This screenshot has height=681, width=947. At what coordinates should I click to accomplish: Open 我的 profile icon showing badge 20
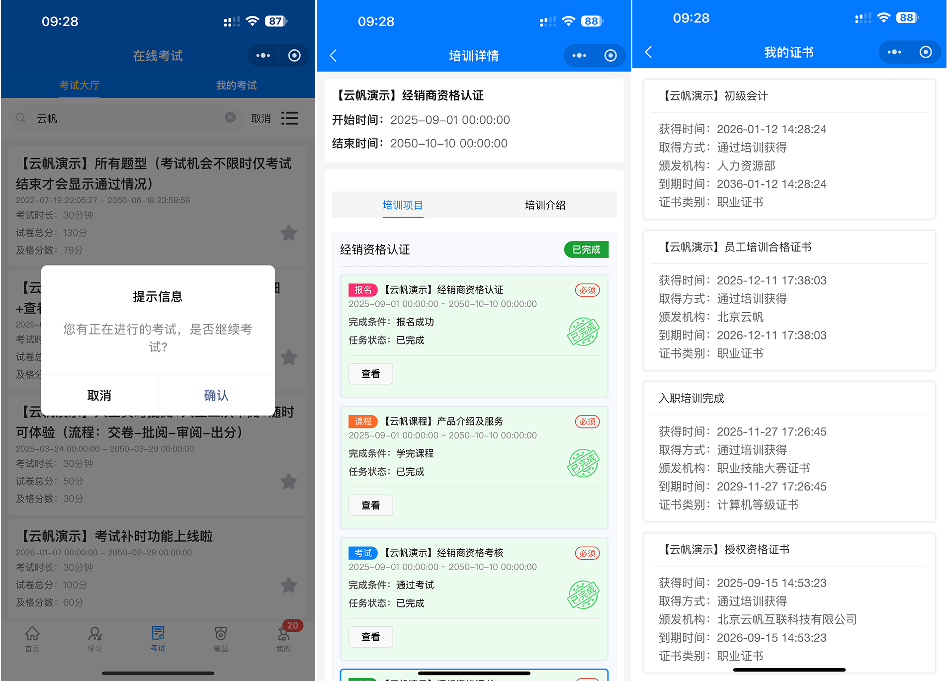tap(283, 639)
